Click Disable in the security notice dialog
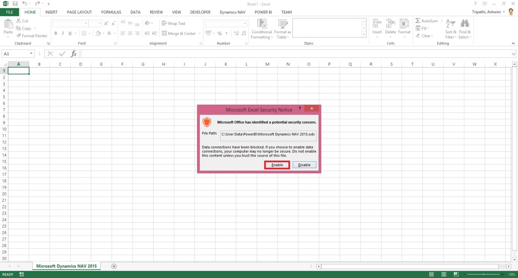The height and width of the screenshot is (278, 518). (304, 165)
